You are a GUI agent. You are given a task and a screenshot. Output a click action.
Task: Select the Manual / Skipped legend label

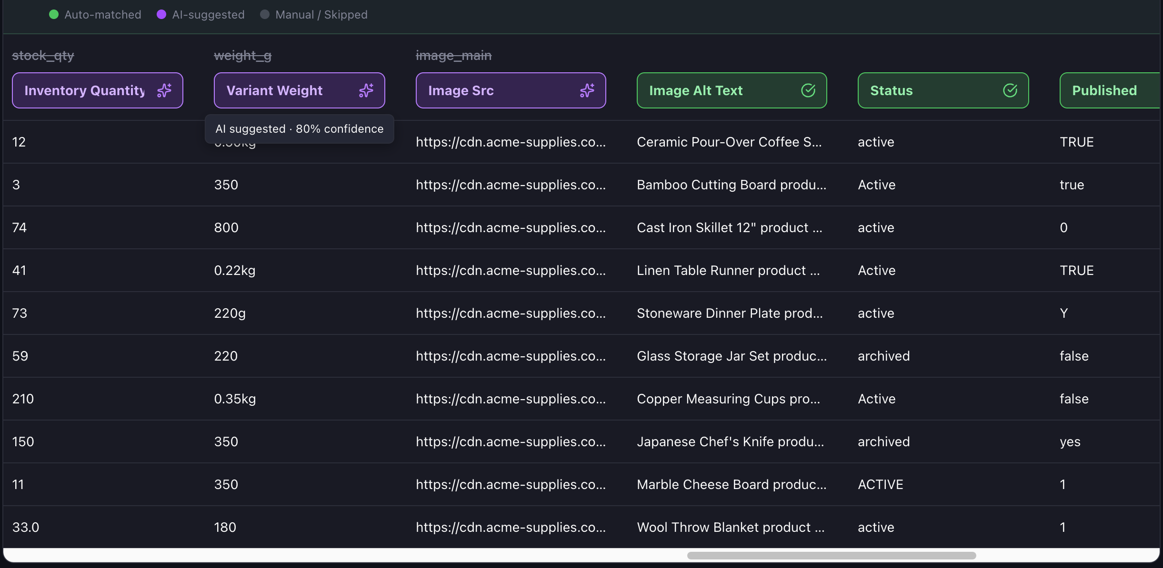(x=321, y=15)
